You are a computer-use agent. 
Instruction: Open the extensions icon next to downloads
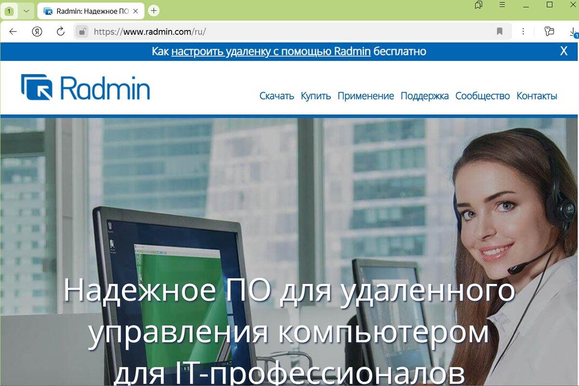click(x=549, y=31)
